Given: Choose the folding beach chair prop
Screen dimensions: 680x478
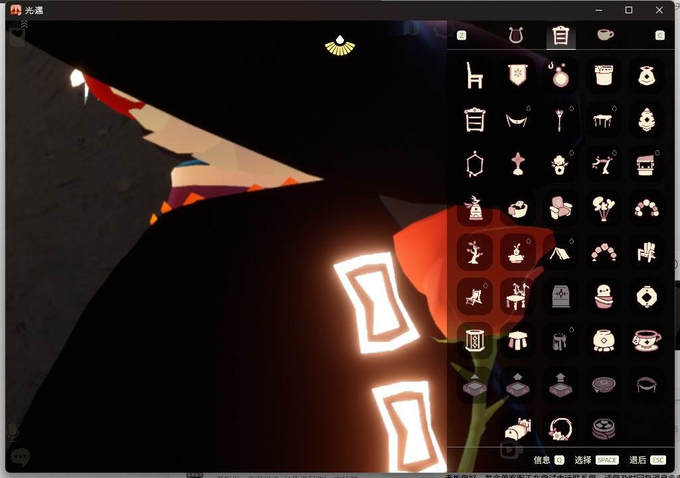Looking at the screenshot, I should (474, 297).
